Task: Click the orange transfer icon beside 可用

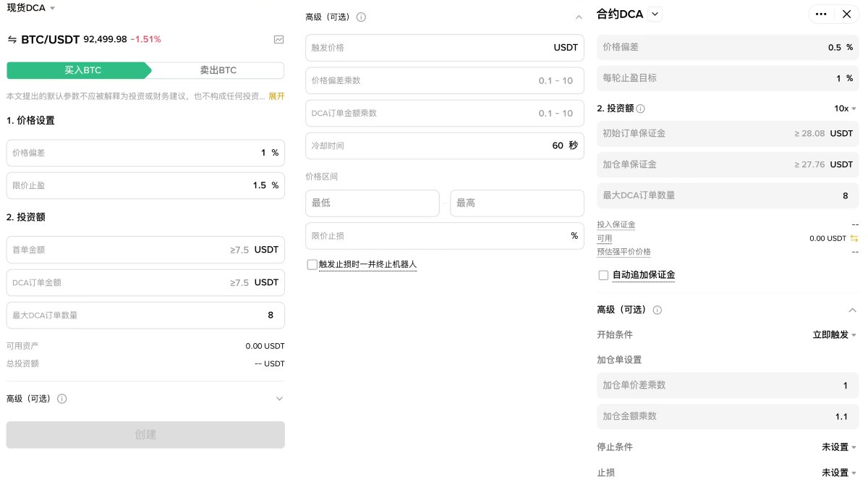Action: tap(854, 238)
